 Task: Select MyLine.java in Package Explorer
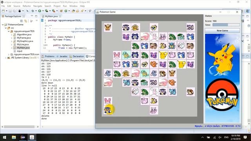click(x=23, y=44)
